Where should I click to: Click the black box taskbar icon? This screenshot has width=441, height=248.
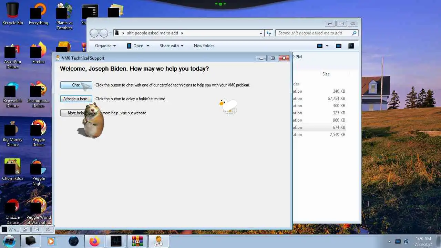(x=31, y=241)
